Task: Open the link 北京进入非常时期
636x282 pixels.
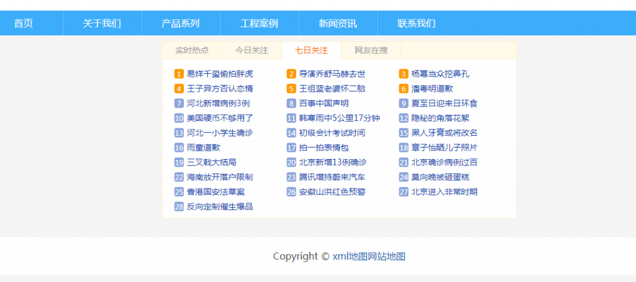Action: 445,192
